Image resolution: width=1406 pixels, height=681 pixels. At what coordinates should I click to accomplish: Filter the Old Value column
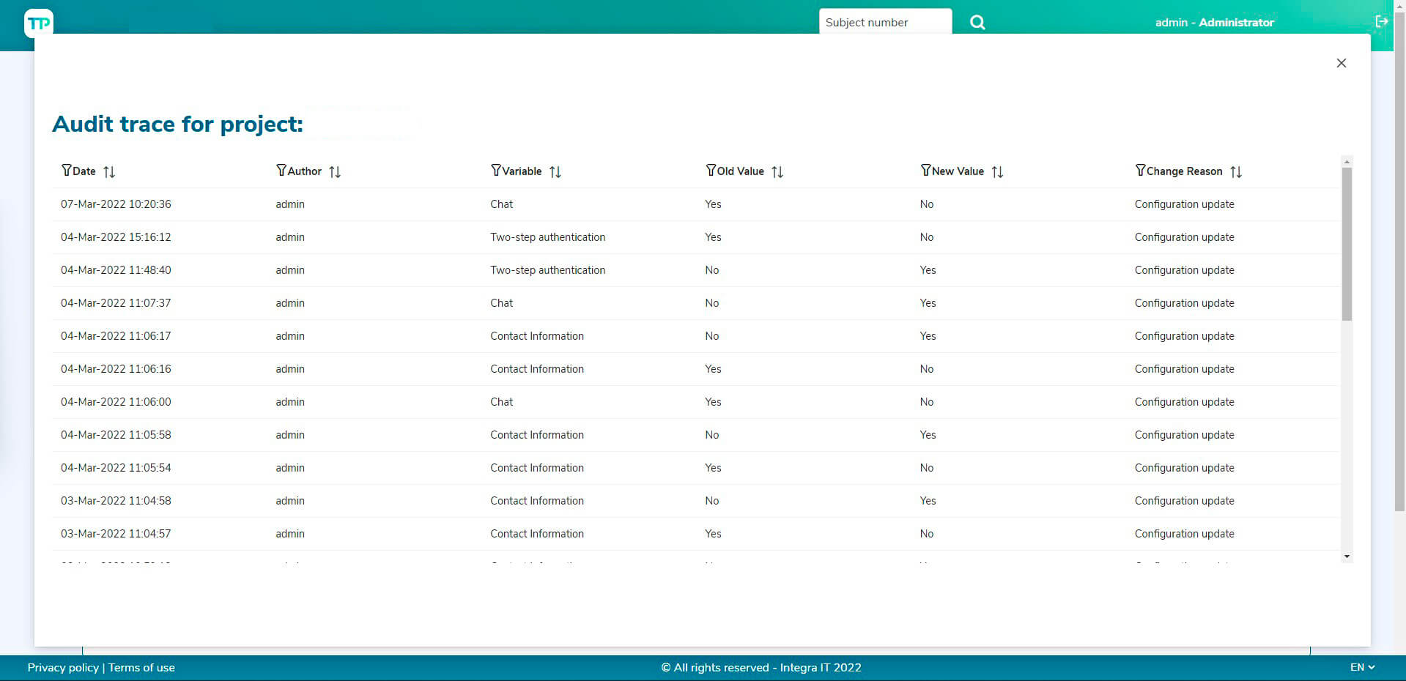(710, 171)
